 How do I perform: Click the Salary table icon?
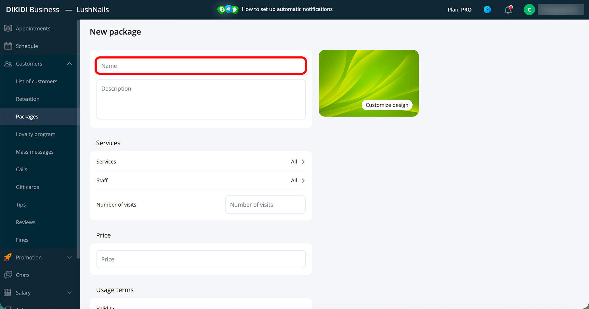coord(7,293)
